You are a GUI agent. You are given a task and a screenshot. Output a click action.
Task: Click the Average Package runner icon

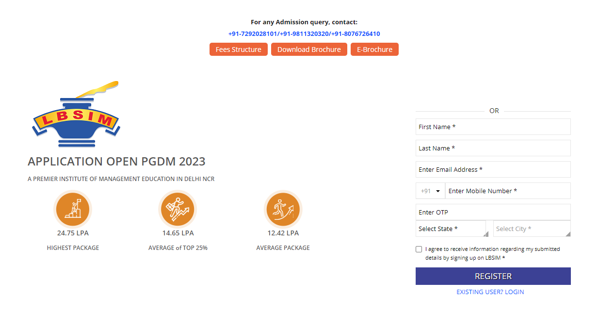[283, 209]
